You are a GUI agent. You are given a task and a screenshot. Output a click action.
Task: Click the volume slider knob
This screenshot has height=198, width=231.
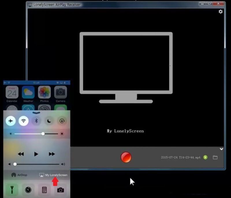pyautogui.click(x=15, y=164)
